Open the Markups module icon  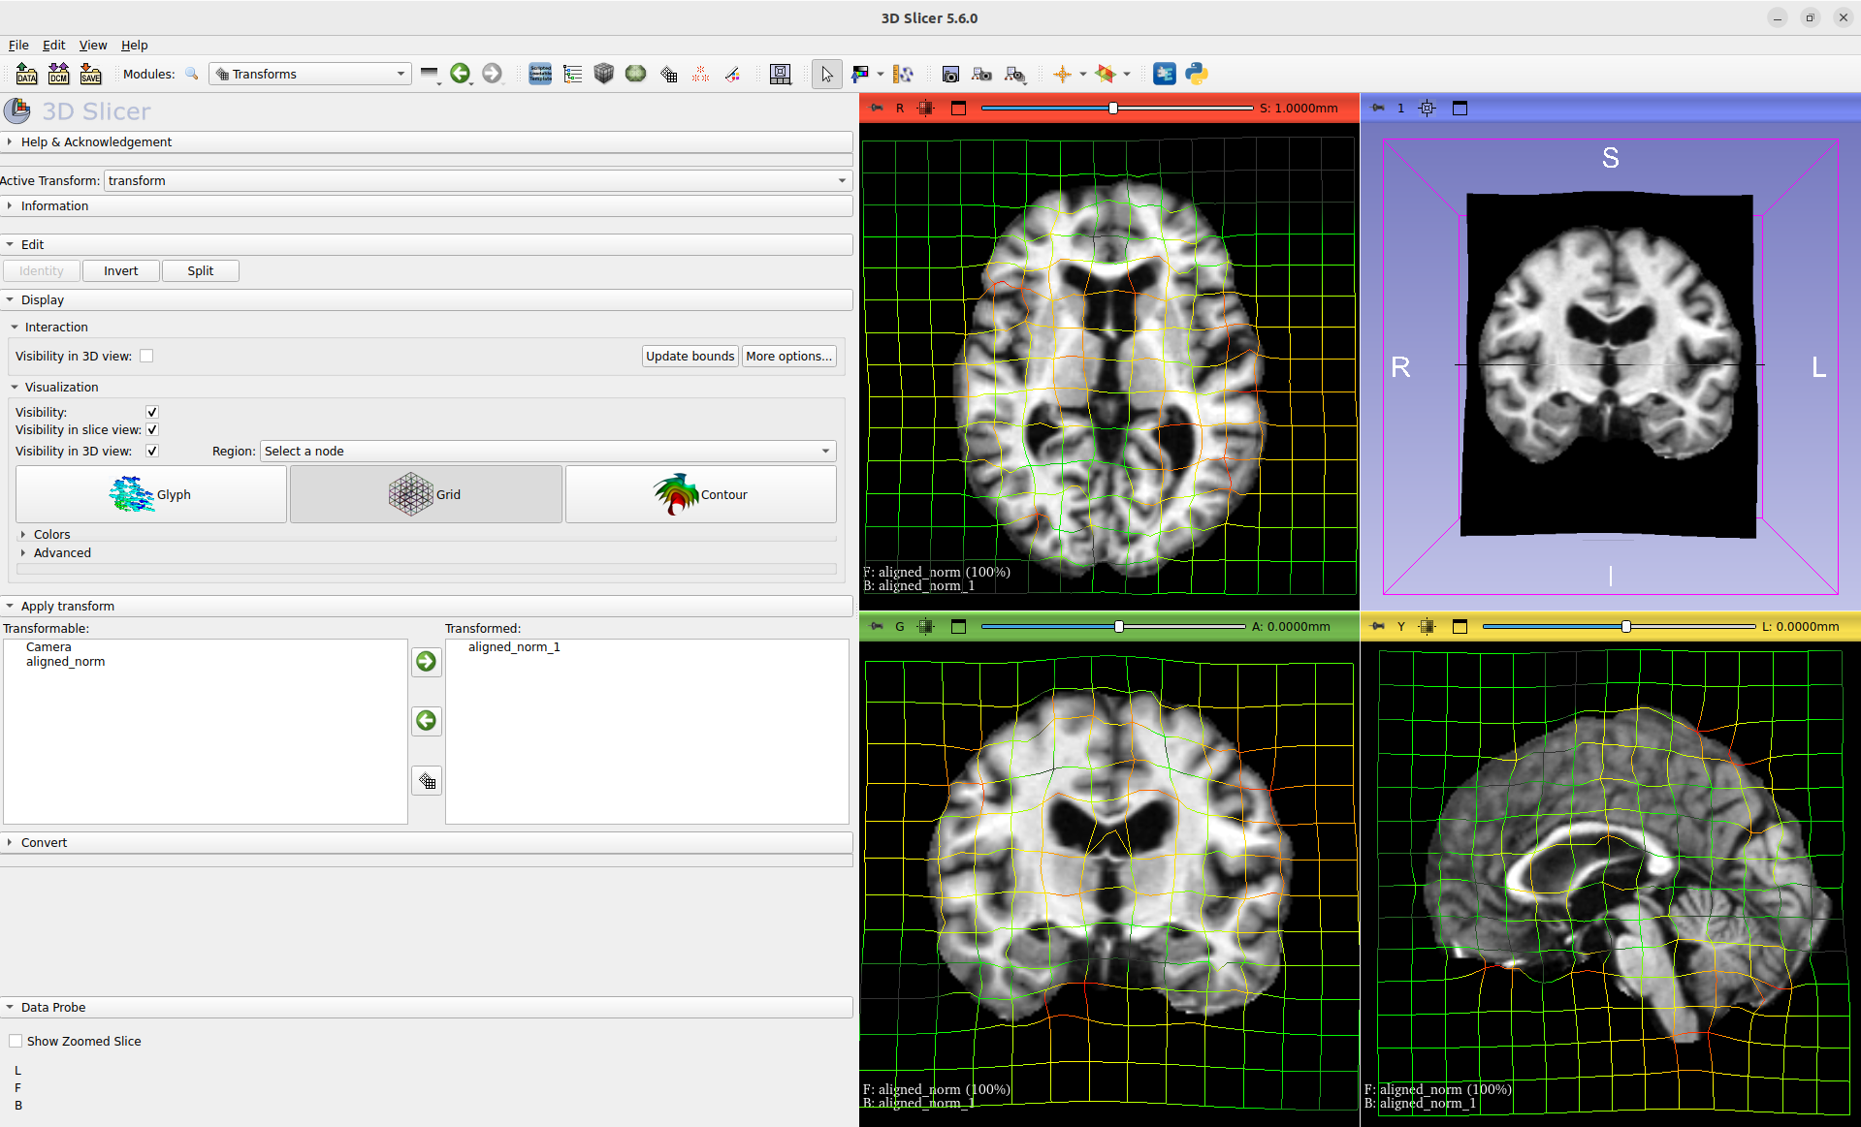(700, 74)
